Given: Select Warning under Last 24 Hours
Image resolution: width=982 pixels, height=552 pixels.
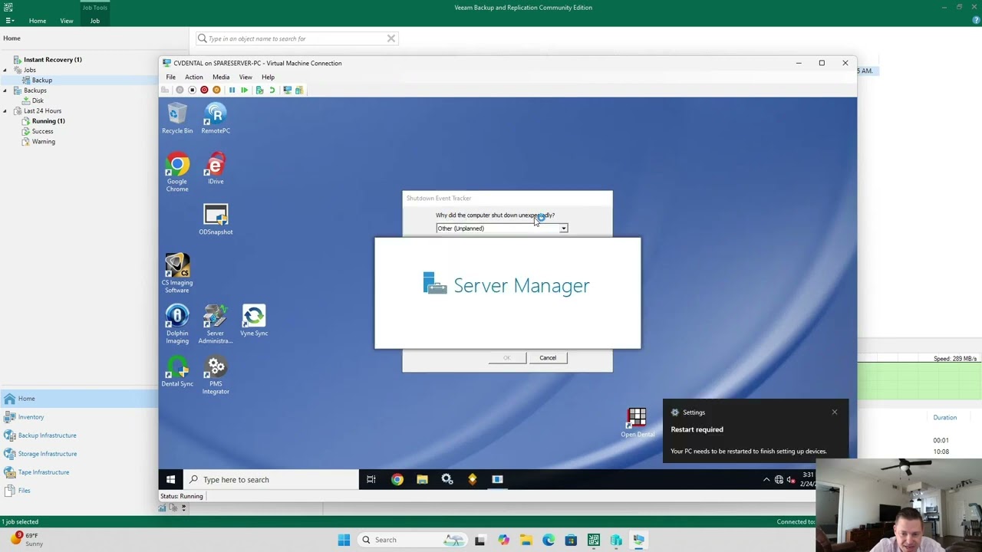Looking at the screenshot, I should pos(43,141).
